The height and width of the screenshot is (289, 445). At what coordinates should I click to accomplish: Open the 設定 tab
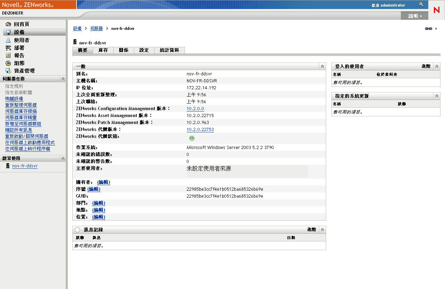click(x=144, y=50)
